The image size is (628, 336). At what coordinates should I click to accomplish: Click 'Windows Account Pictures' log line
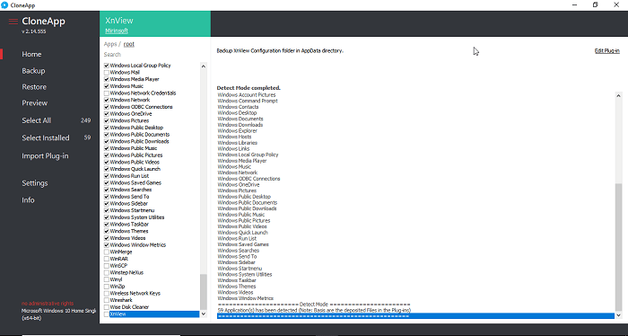click(x=247, y=95)
